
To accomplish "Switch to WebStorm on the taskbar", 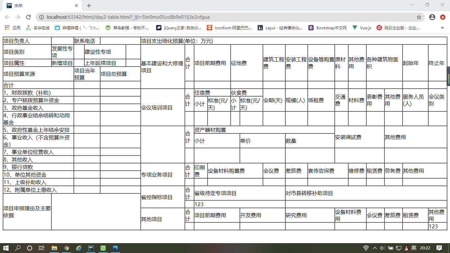I will click(x=91, y=248).
